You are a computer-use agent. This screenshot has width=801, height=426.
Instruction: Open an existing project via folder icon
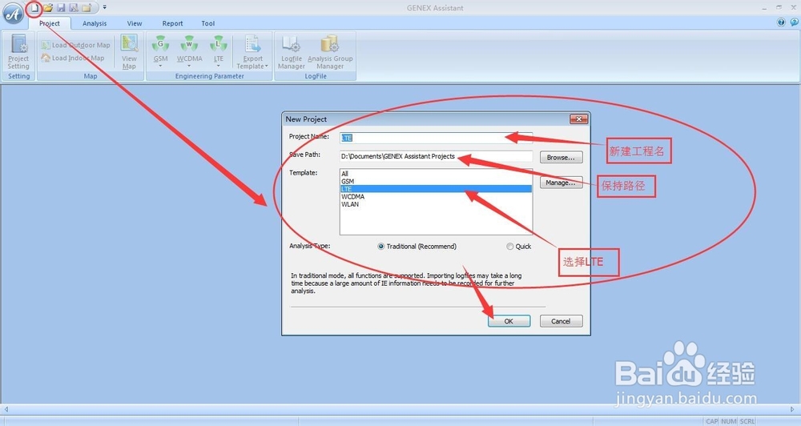coord(48,8)
